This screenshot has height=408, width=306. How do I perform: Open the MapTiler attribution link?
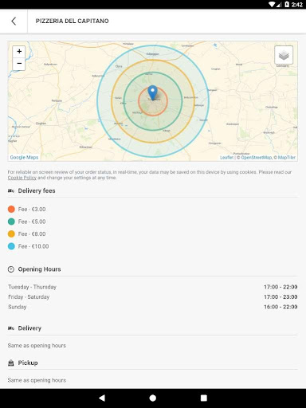(287, 158)
